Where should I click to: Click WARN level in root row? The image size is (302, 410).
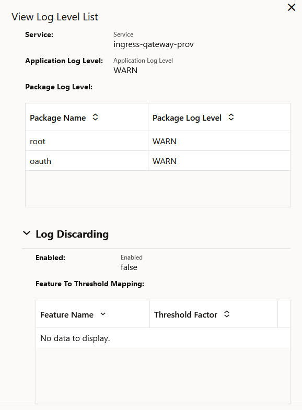219,141
